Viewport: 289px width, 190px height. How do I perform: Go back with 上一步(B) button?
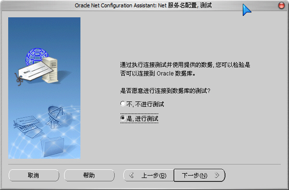[x=148, y=175]
